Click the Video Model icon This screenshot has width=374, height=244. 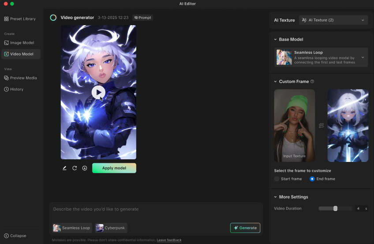pos(7,54)
